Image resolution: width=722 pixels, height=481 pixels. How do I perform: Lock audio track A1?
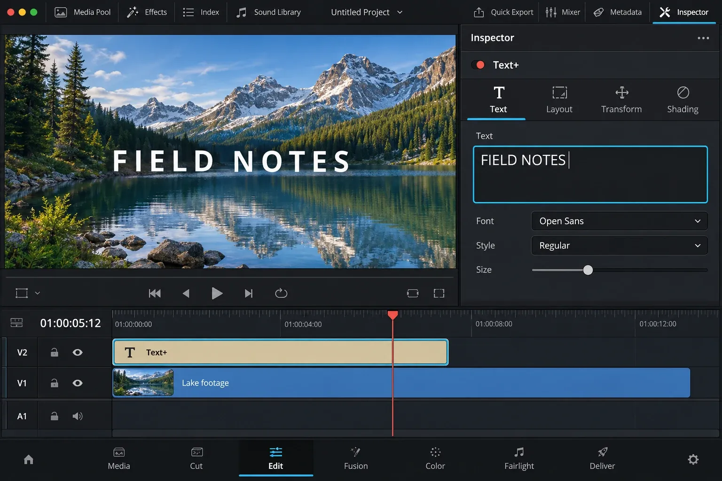coord(55,416)
